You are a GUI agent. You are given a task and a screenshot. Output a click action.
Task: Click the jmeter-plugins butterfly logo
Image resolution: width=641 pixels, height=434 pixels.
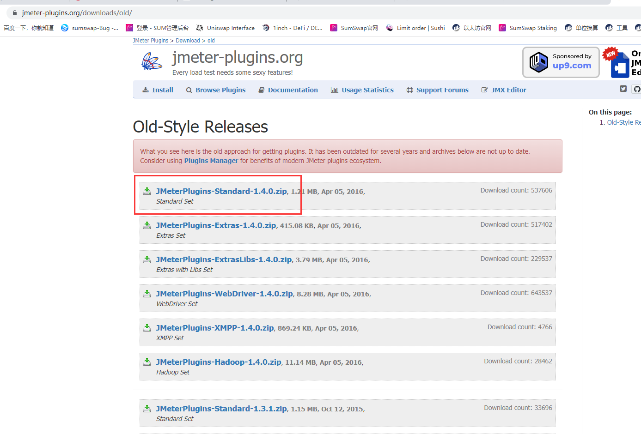point(152,61)
